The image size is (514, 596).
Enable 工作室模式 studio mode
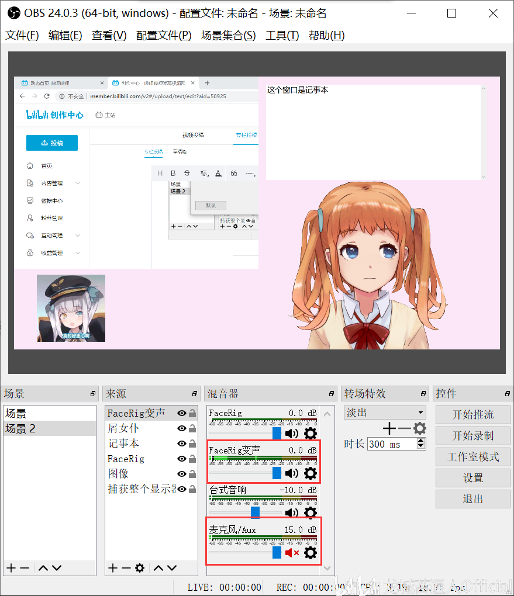[473, 457]
